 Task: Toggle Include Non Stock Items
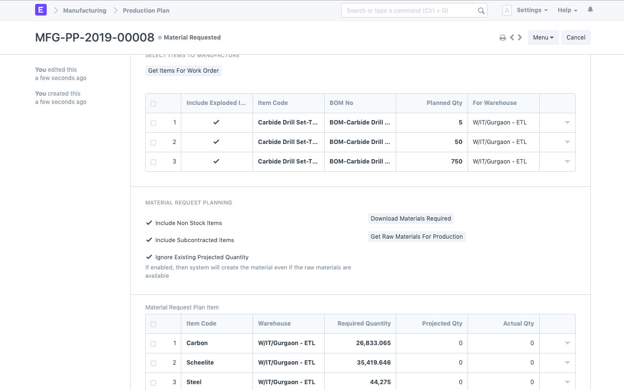point(149,223)
